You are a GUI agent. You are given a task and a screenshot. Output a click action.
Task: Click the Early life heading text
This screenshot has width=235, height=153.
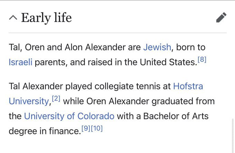point(46,17)
